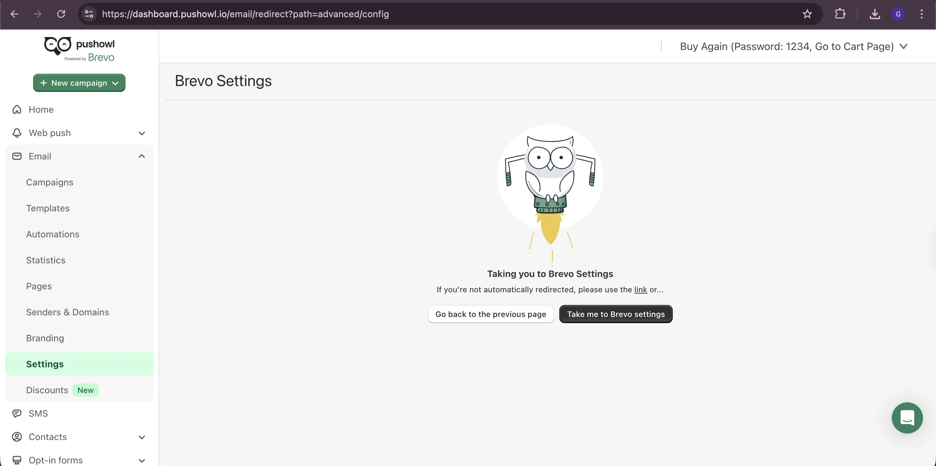
Task: Open browser downloads
Action: coord(875,14)
